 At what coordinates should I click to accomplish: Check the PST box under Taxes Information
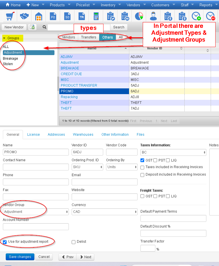tap(155, 160)
